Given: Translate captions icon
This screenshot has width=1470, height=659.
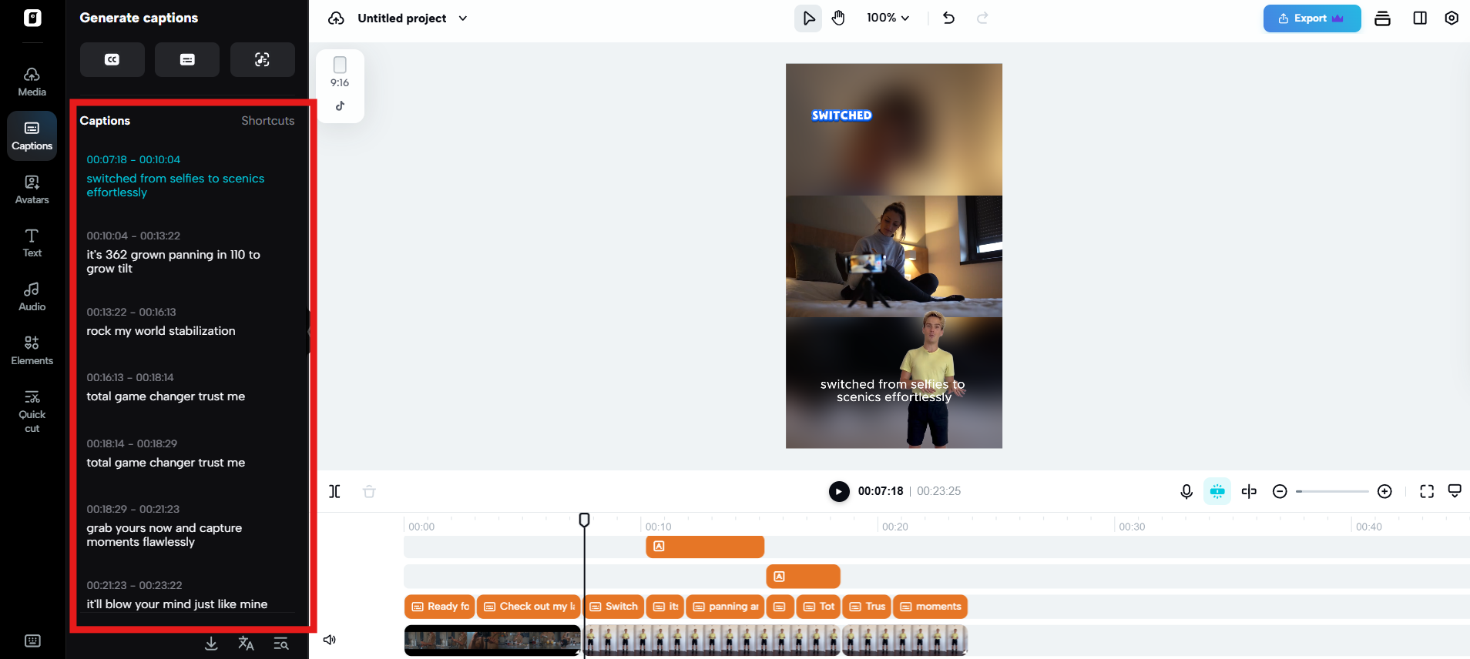Looking at the screenshot, I should [246, 644].
